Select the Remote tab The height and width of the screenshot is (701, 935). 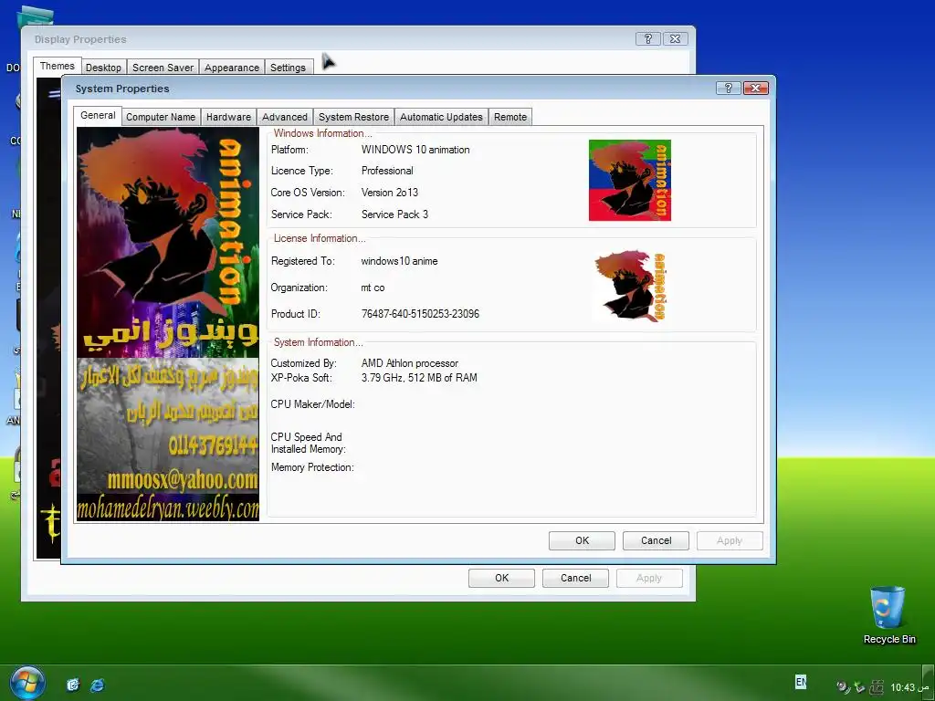pyautogui.click(x=510, y=117)
